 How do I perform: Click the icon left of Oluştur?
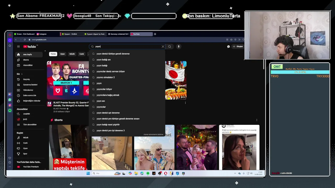pos(228,46)
